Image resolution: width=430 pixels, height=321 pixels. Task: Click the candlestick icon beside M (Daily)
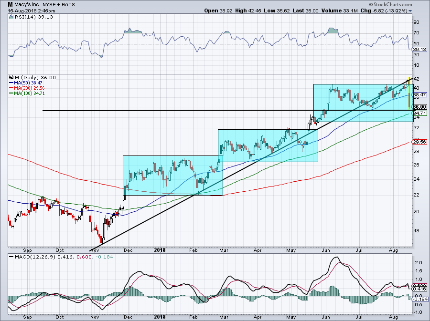pyautogui.click(x=11, y=77)
